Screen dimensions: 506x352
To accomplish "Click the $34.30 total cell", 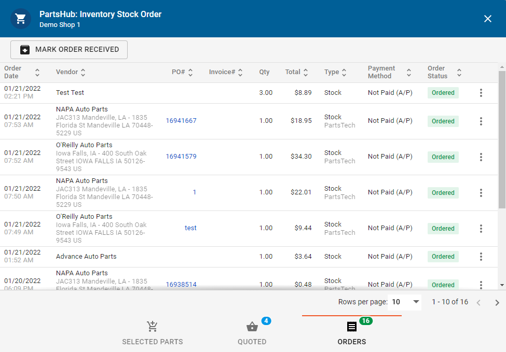I will click(x=301, y=157).
